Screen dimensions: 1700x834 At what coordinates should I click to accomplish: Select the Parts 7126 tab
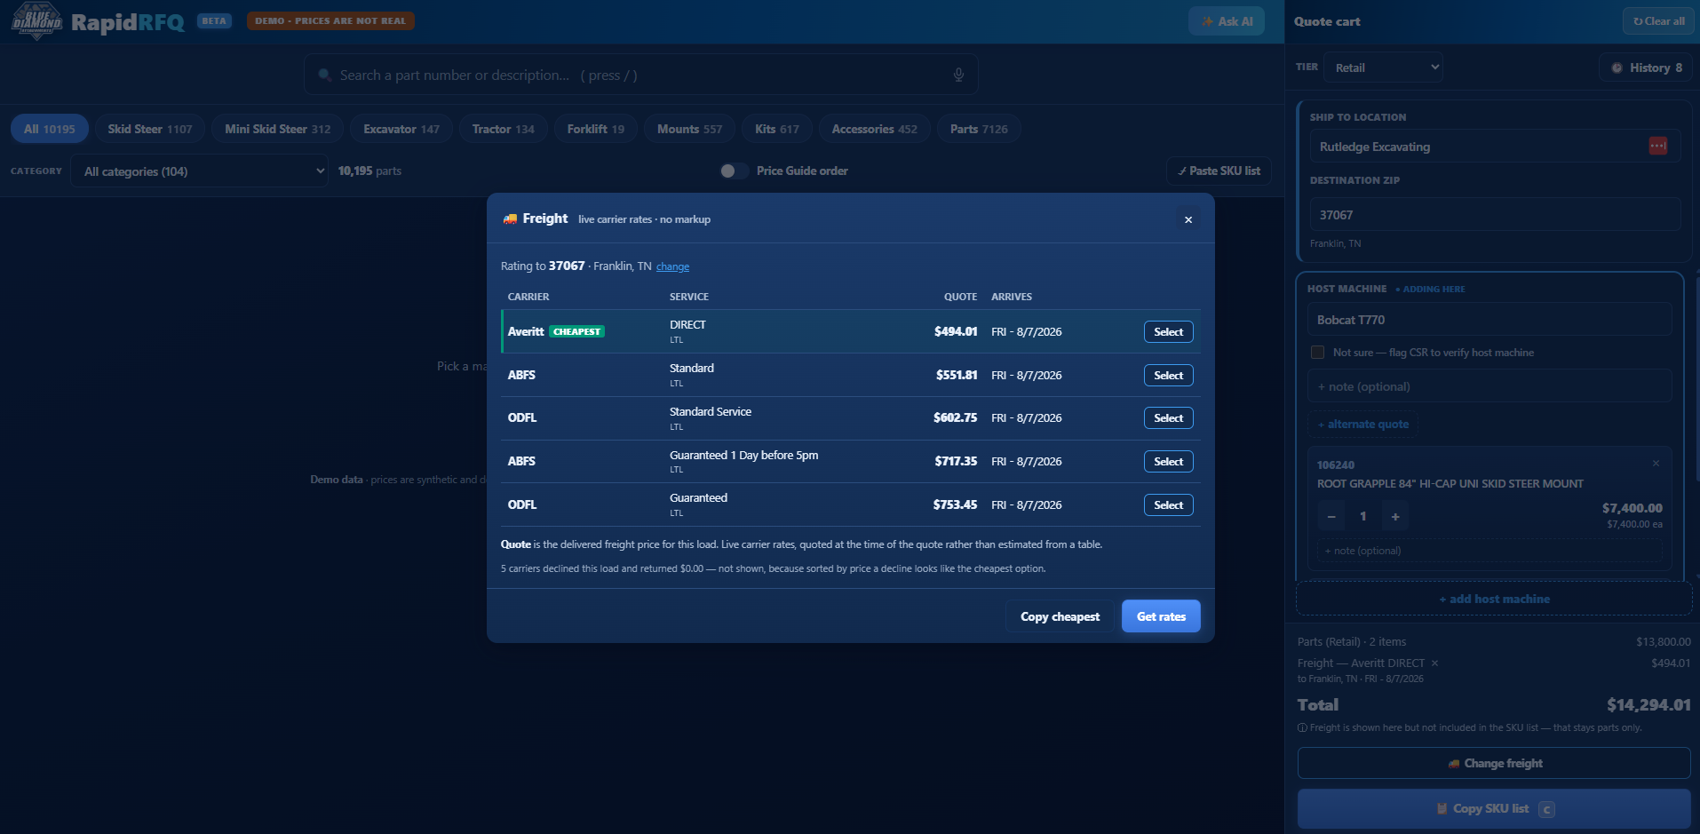coord(979,129)
